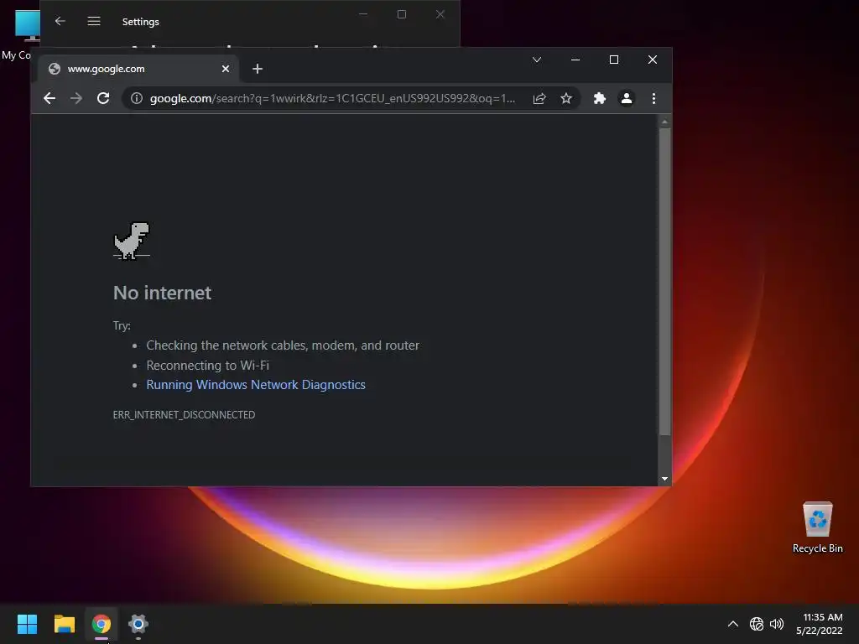
Task: Open the Windows Start menu
Action: pos(27,624)
